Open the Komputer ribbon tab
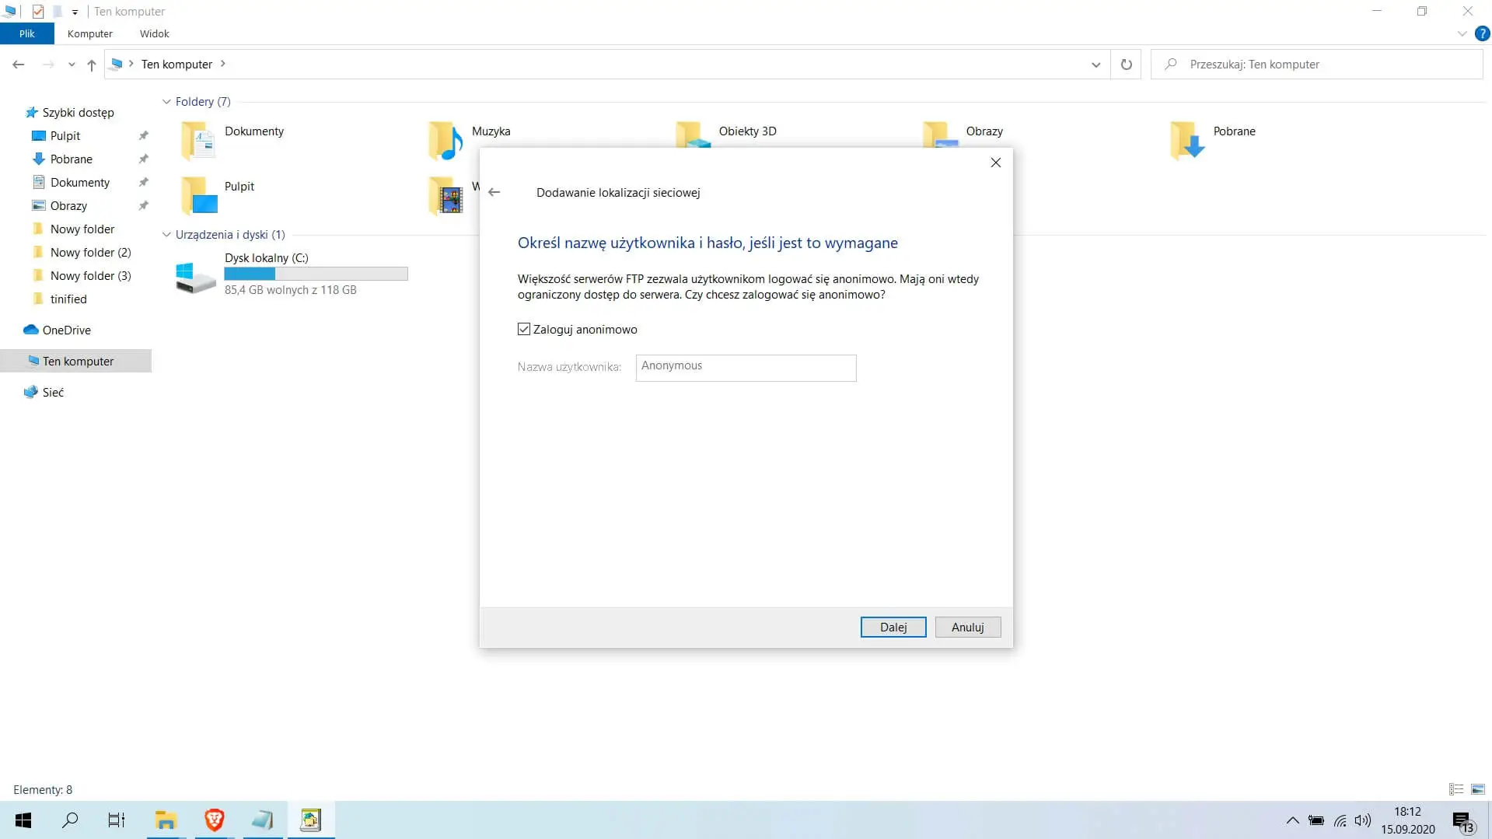 [x=89, y=33]
